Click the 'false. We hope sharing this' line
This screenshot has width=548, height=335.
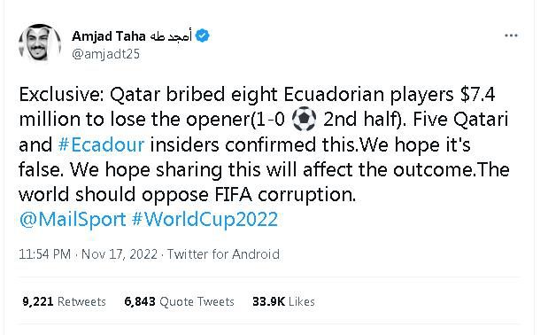point(264,170)
